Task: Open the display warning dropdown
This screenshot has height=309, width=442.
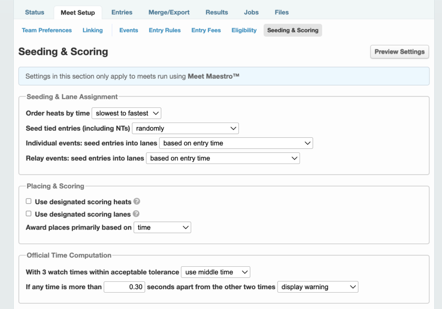Action: coord(318,287)
